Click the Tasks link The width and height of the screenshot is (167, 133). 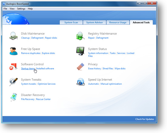112,53
